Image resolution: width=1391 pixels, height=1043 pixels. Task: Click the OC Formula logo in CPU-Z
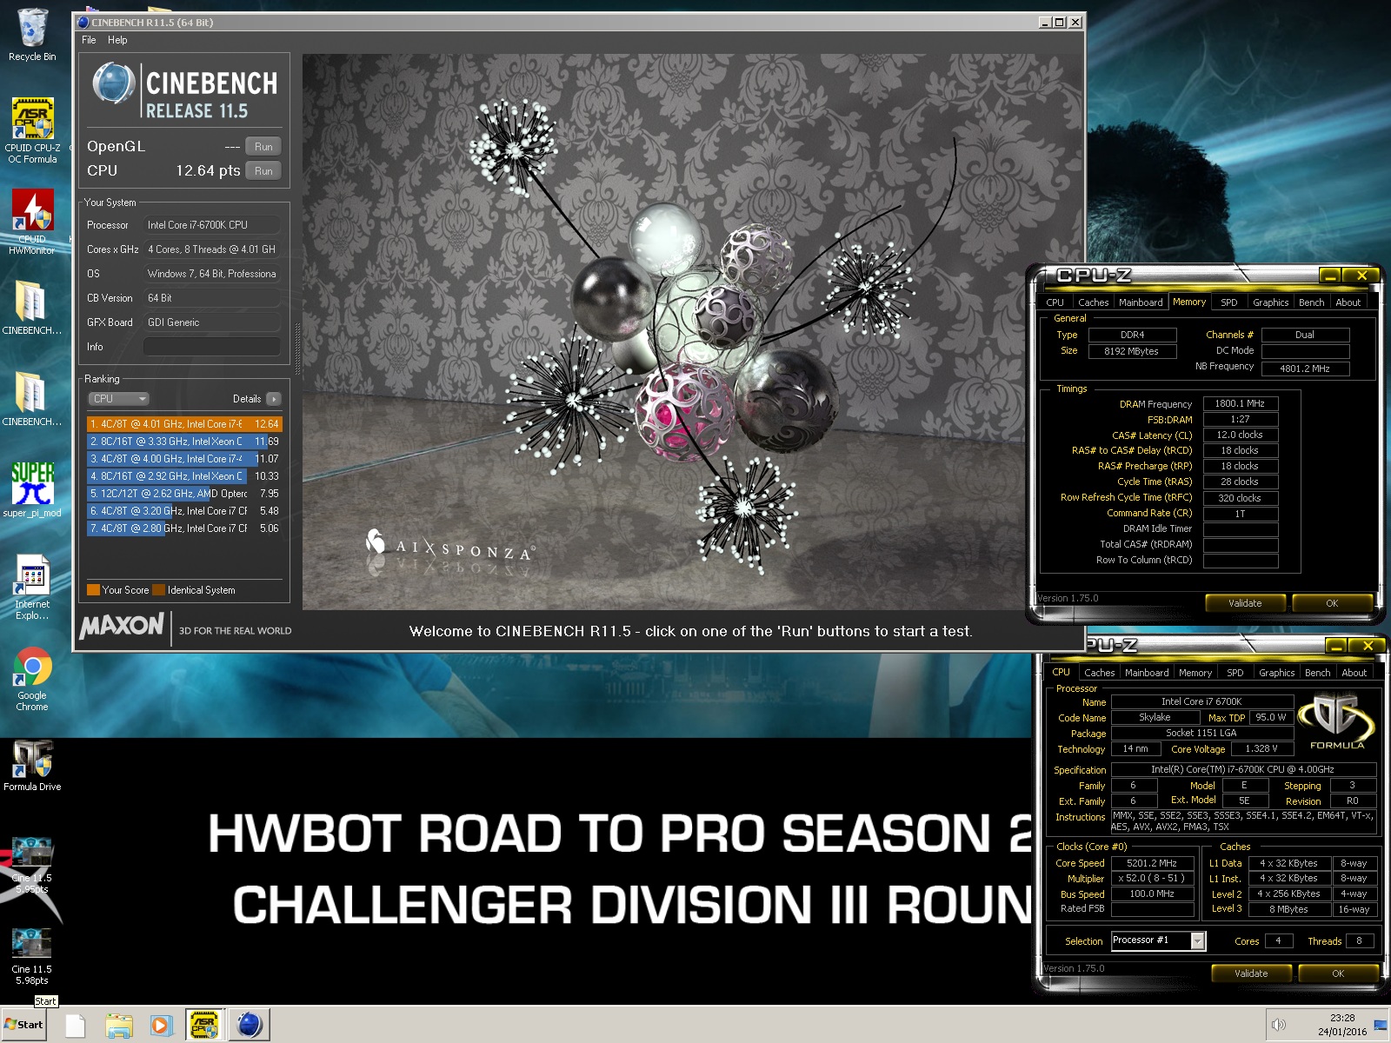pos(1337,721)
